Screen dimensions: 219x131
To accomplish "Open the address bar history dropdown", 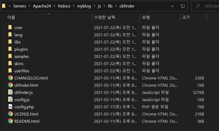I will point(172,6).
